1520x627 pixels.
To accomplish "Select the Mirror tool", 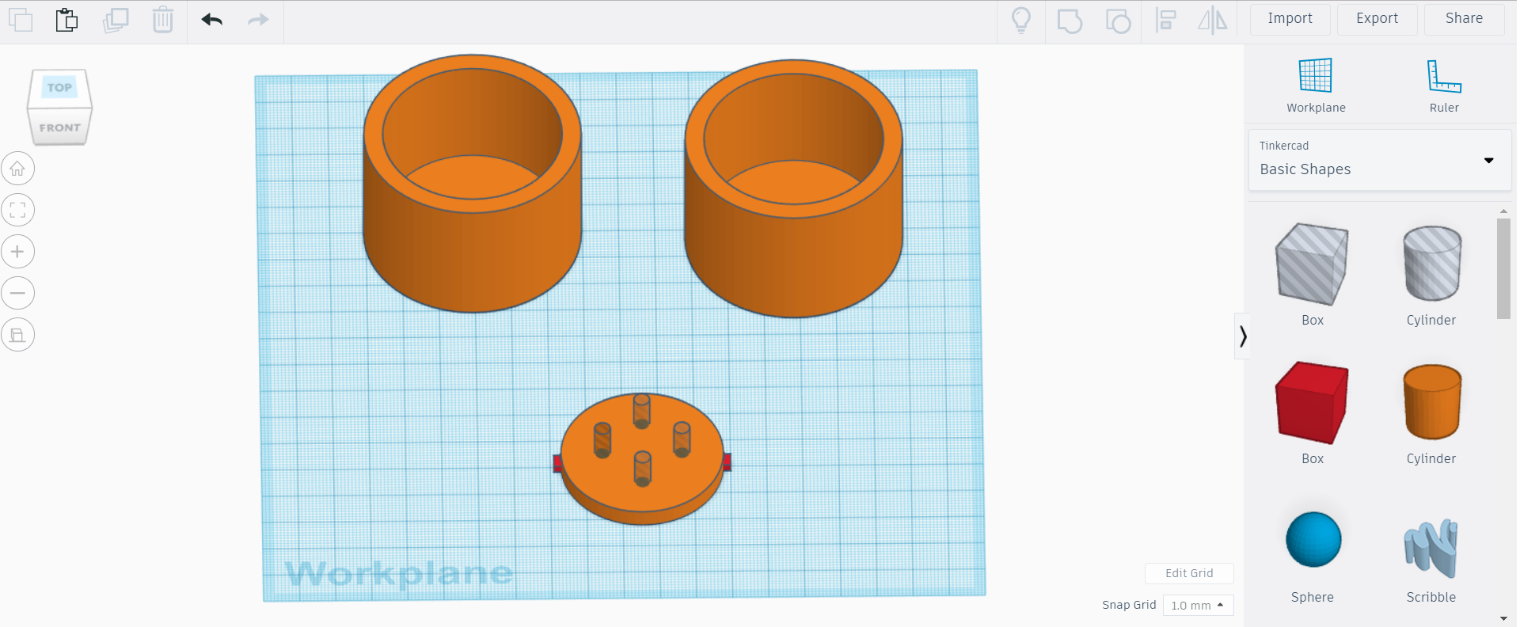I will point(1212,20).
